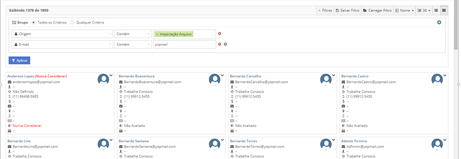This screenshot has height=159, width=461.
Task: Expand Bernardo Boaventura card menu chevron
Action: pos(222,75)
